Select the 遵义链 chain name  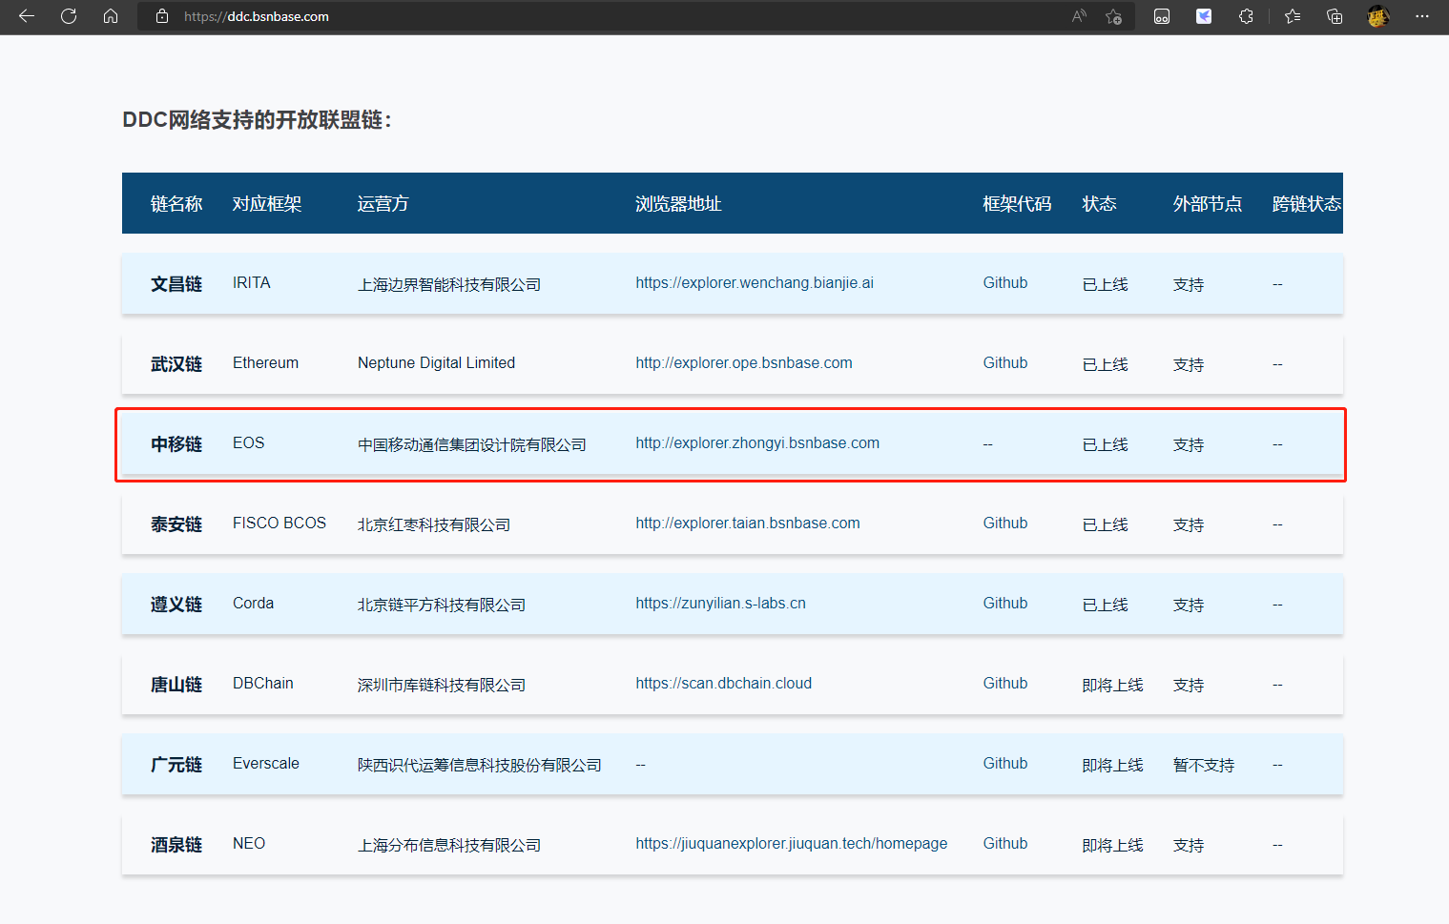pos(176,605)
